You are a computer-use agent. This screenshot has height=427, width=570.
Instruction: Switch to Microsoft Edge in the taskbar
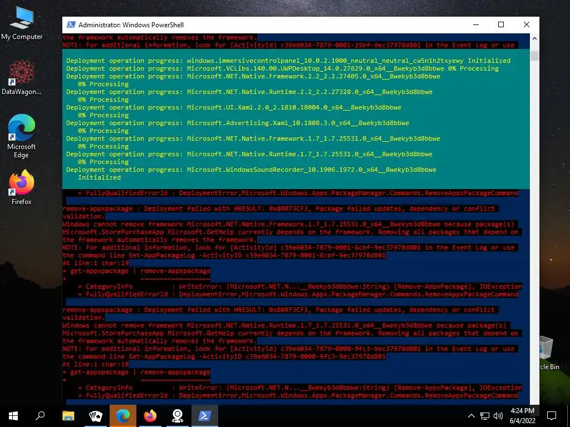click(123, 416)
